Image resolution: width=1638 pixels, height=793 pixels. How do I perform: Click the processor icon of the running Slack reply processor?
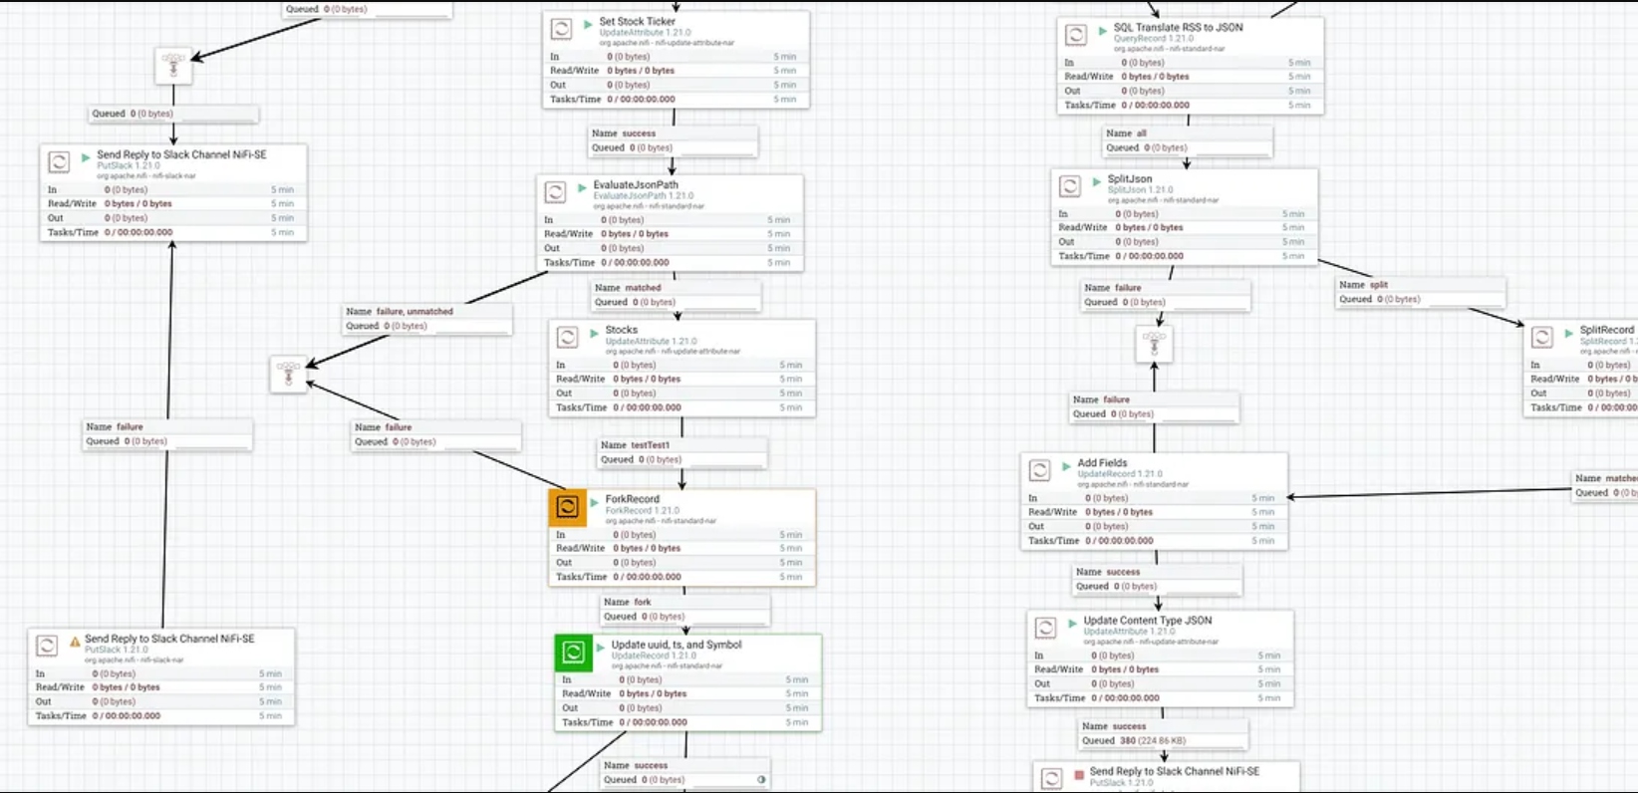click(x=59, y=161)
